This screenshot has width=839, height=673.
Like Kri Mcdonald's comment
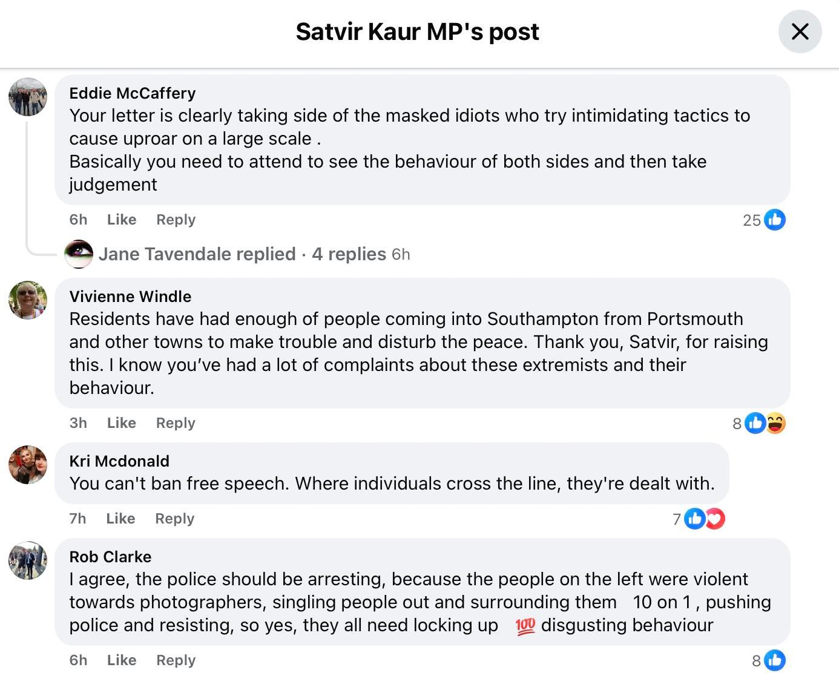click(x=120, y=519)
